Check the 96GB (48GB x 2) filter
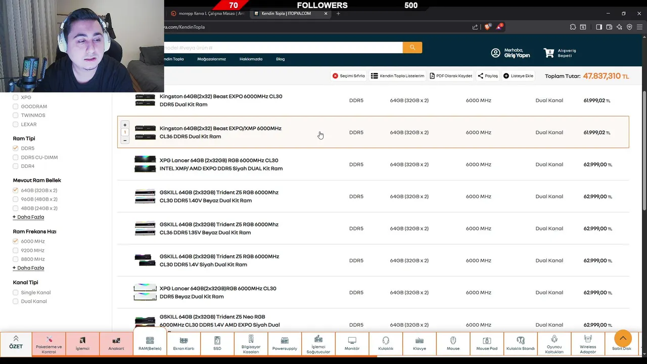Screen dimensions: 647x364 pos(16,199)
